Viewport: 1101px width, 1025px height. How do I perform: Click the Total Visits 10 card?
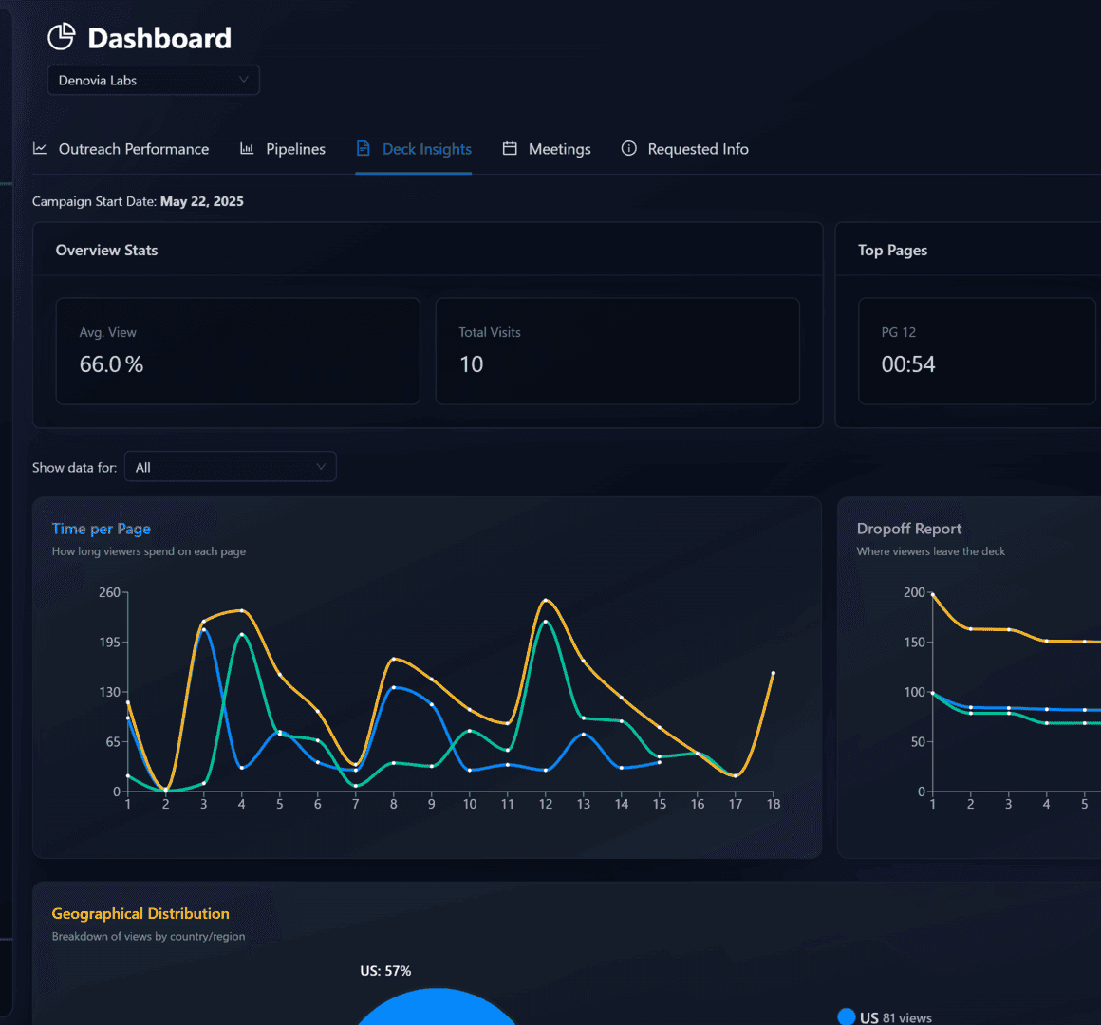click(617, 351)
